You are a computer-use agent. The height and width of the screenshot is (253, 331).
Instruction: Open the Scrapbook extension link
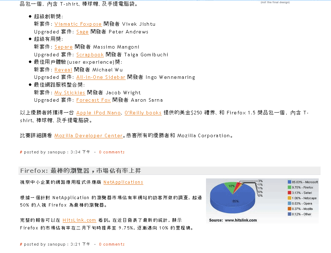click(90, 55)
